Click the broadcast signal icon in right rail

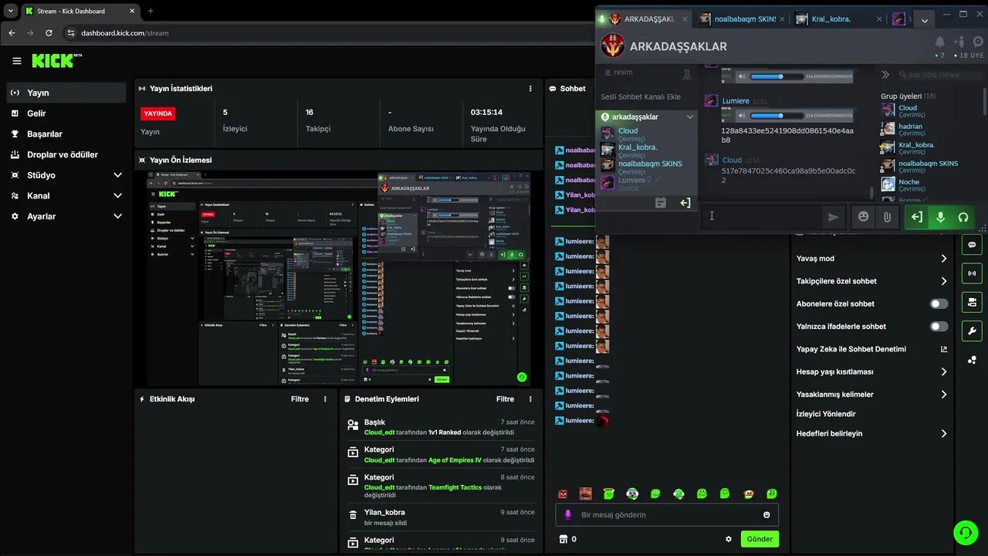click(971, 273)
